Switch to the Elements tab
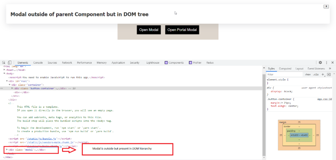This screenshot has width=336, height=160. (x=23, y=63)
